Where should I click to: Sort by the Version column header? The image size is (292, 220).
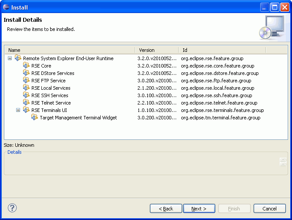click(x=157, y=50)
